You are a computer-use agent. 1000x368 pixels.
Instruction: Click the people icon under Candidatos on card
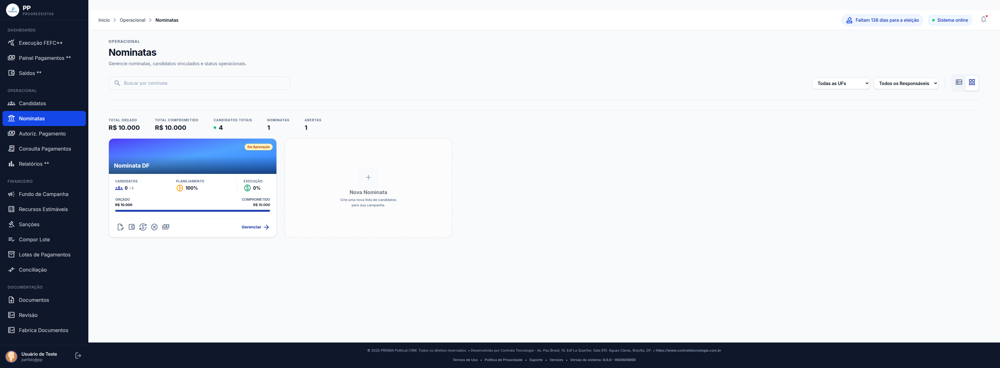click(119, 188)
